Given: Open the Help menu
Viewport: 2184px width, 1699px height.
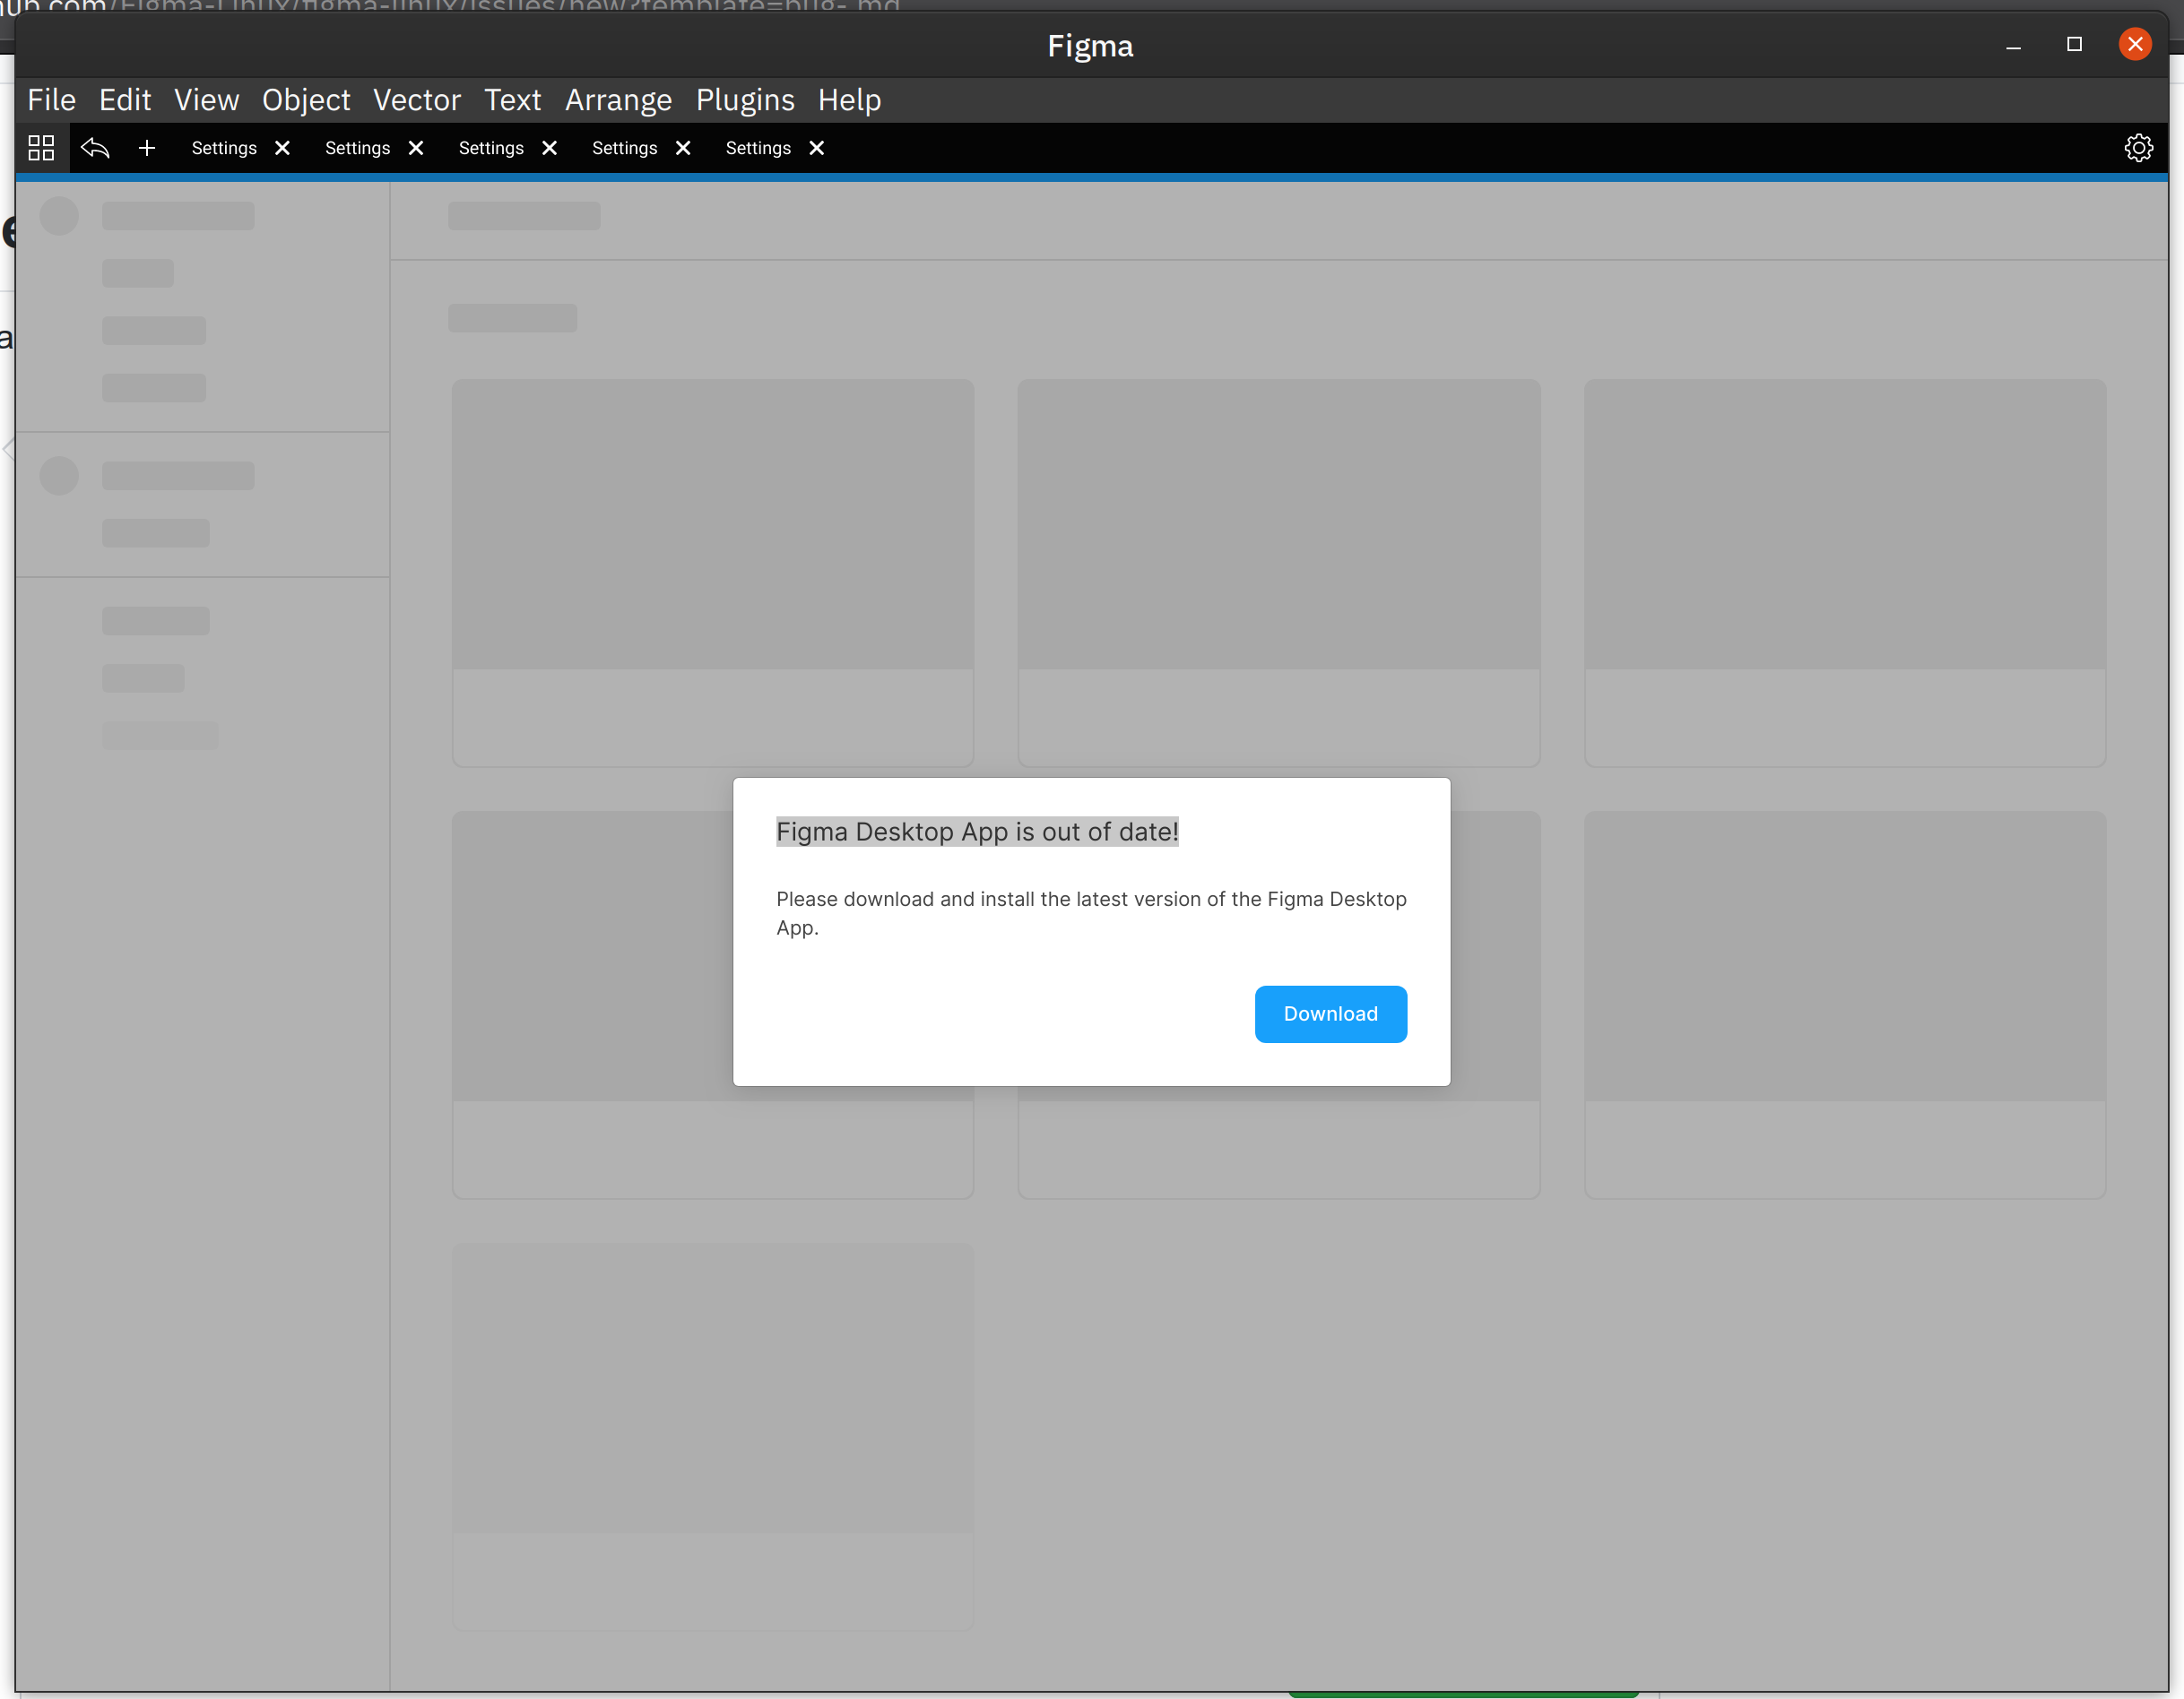Looking at the screenshot, I should [849, 99].
